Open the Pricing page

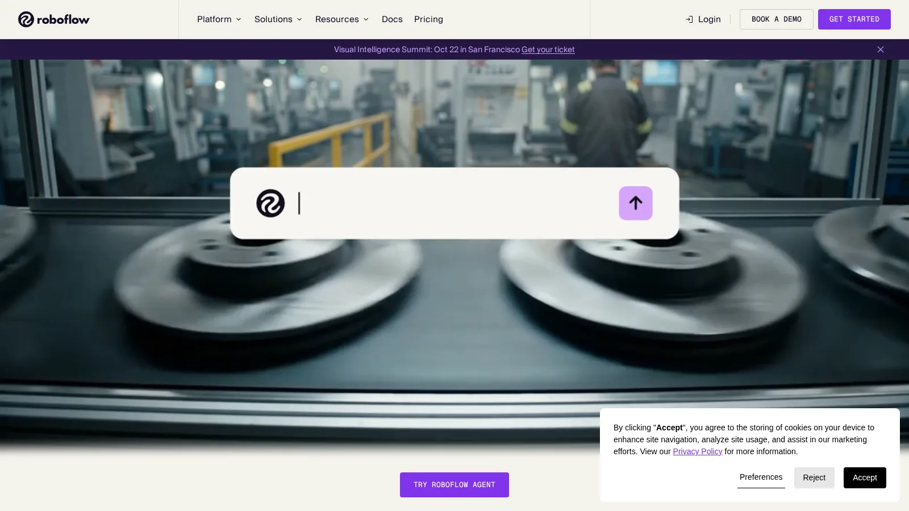click(428, 19)
